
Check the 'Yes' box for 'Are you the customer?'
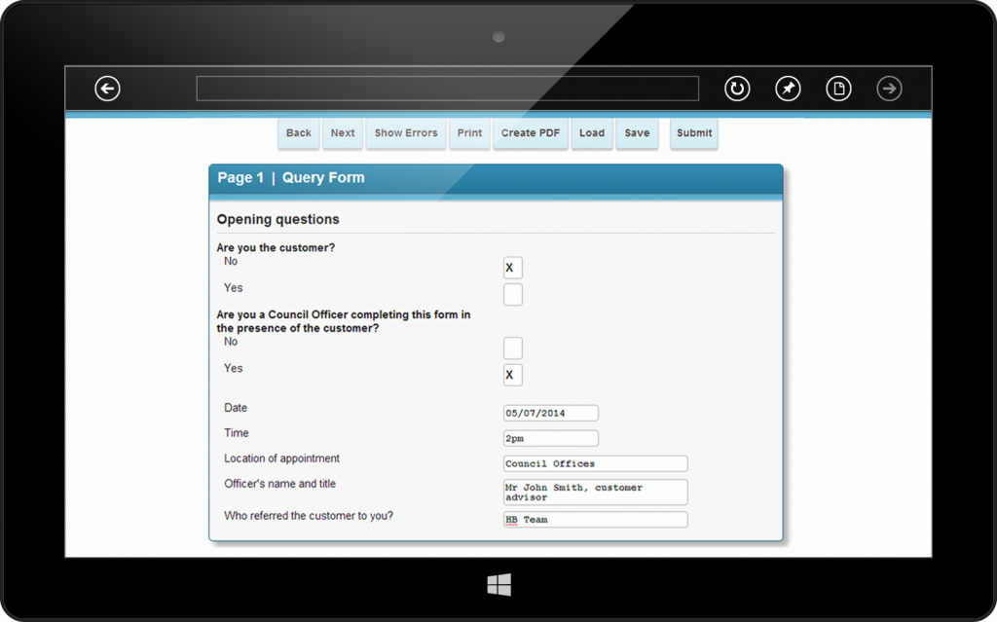tap(512, 294)
